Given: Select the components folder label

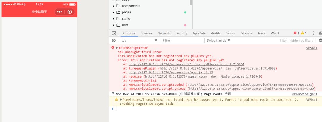Looking at the screenshot, I should (x=131, y=6).
